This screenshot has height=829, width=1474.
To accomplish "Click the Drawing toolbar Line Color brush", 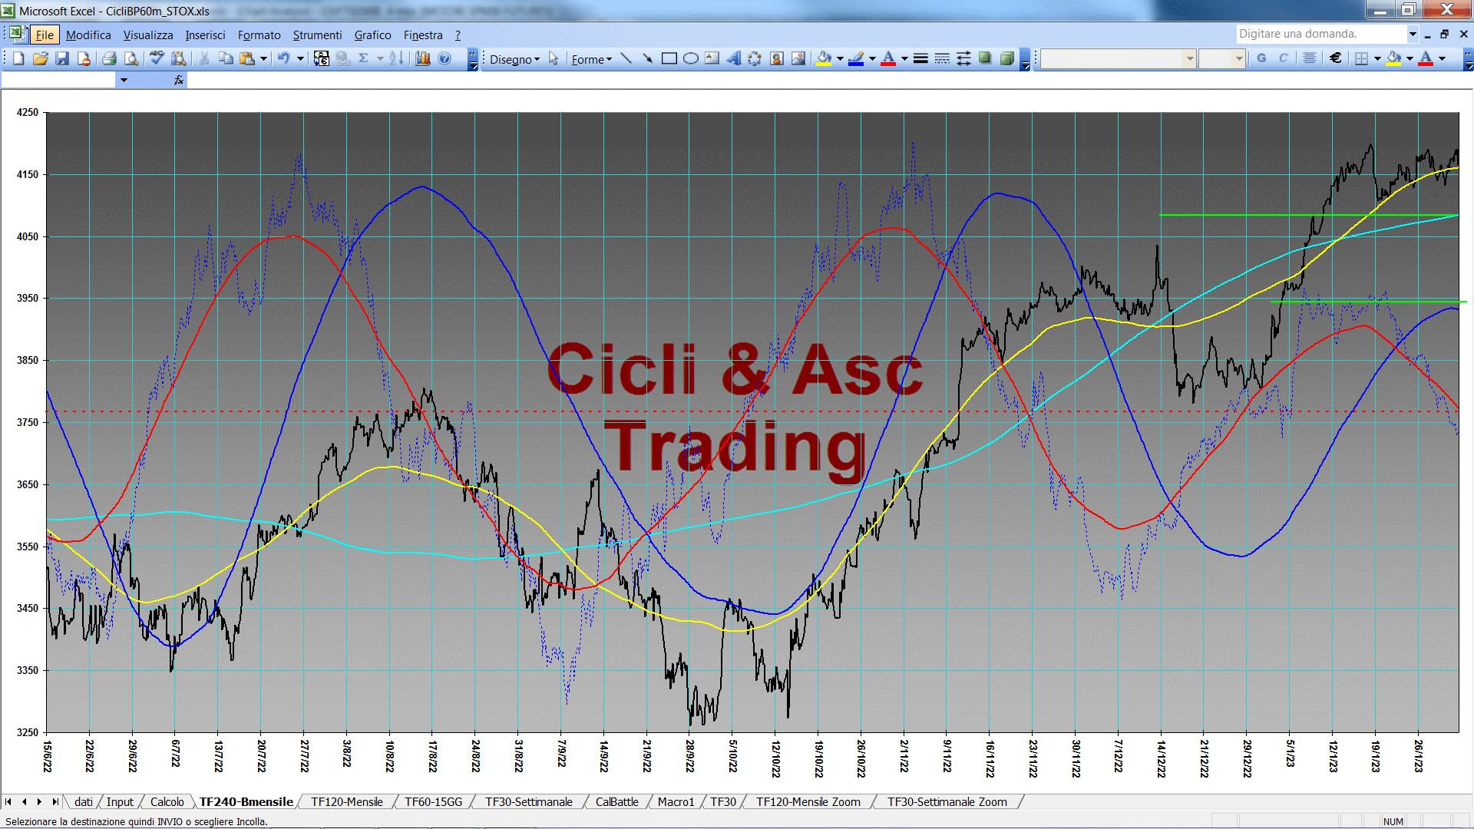I will [x=857, y=58].
